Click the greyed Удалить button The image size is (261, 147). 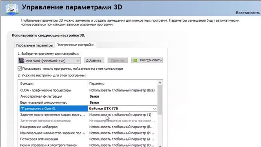(x=117, y=60)
